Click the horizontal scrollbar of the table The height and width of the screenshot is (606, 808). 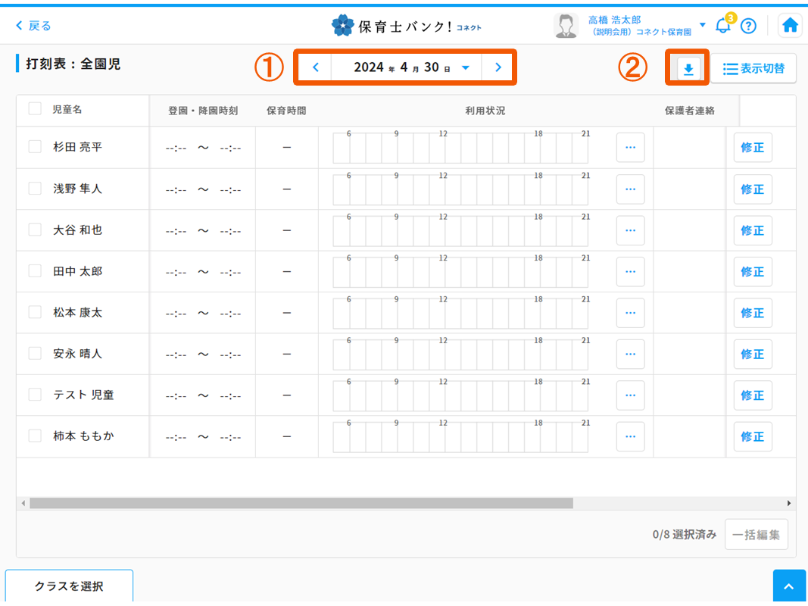301,503
